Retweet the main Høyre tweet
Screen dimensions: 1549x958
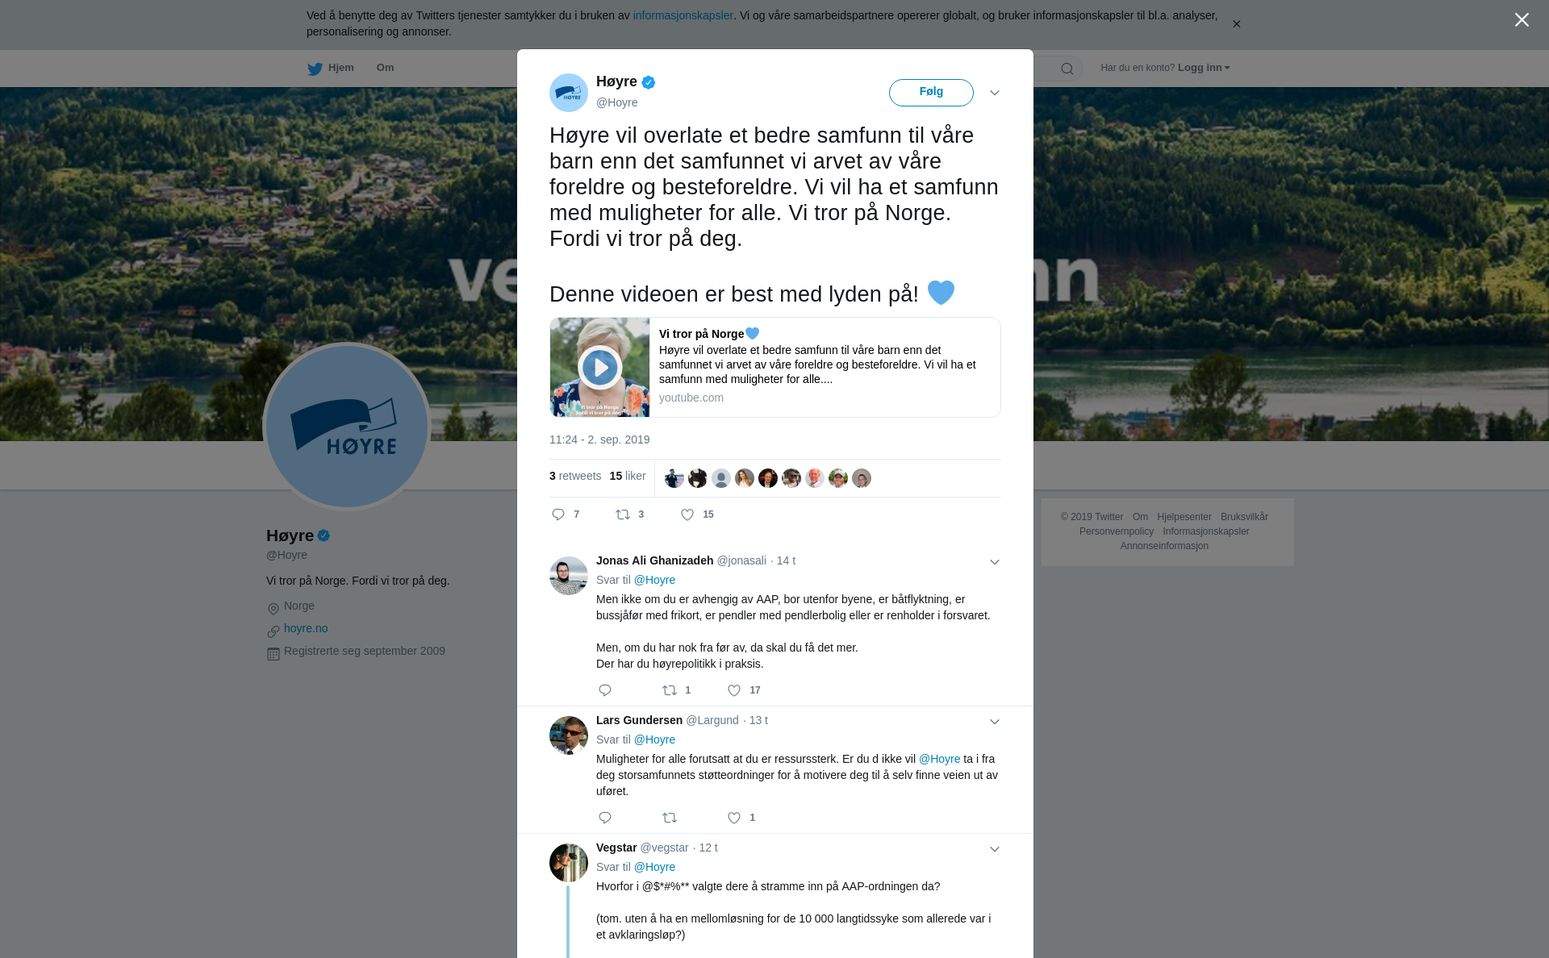tap(623, 514)
